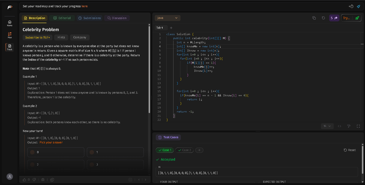Select test Case 1
365x185 pixels.
(x=165, y=150)
